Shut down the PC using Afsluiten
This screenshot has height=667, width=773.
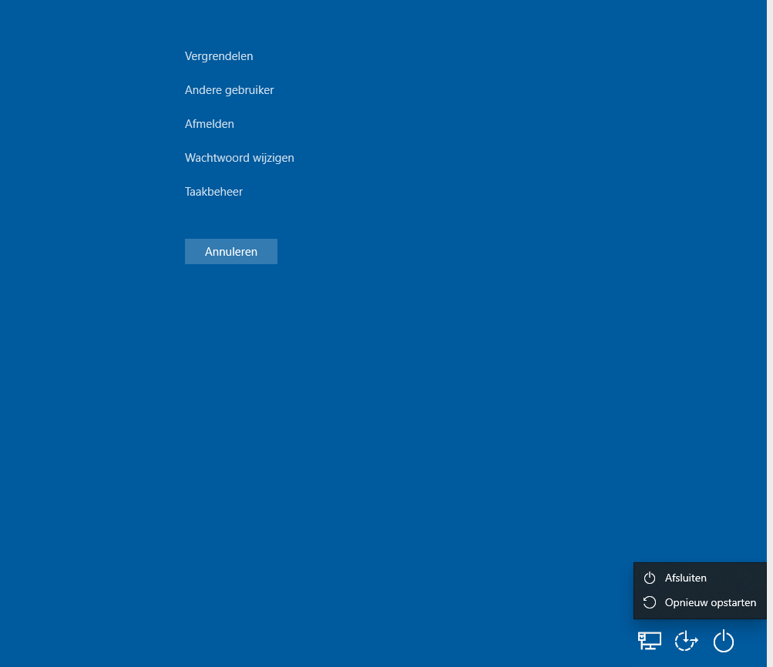point(685,578)
